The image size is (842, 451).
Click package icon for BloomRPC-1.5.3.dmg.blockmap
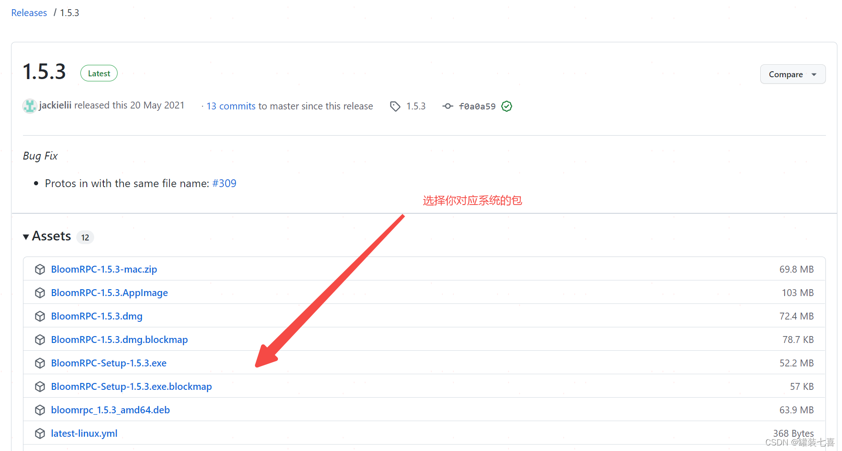coord(40,340)
